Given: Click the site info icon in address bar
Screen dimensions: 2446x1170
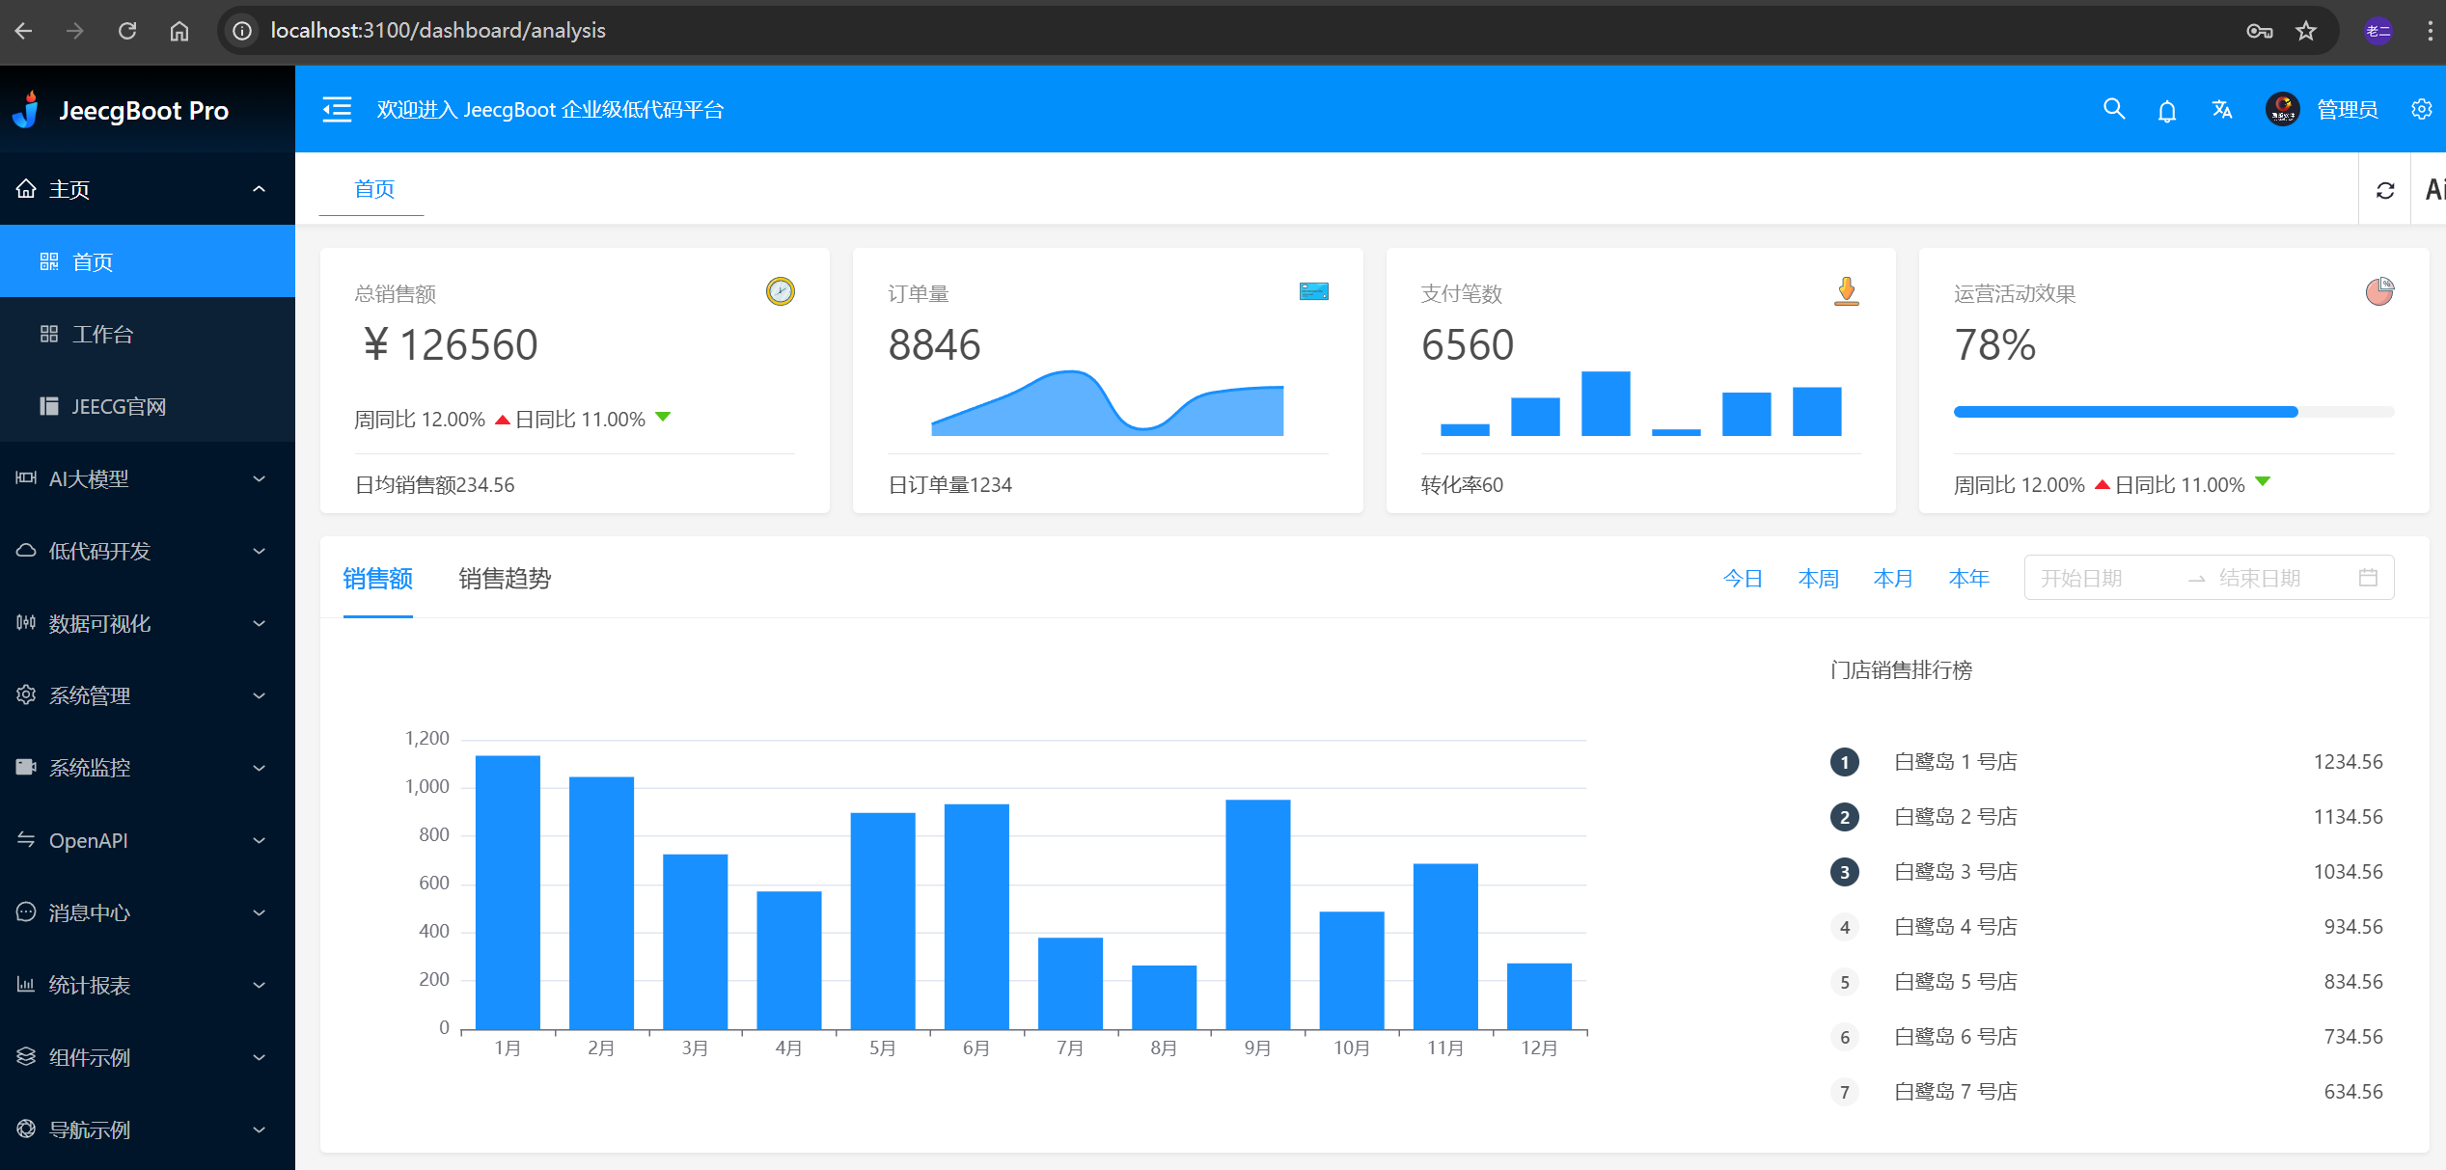Looking at the screenshot, I should click(x=242, y=31).
